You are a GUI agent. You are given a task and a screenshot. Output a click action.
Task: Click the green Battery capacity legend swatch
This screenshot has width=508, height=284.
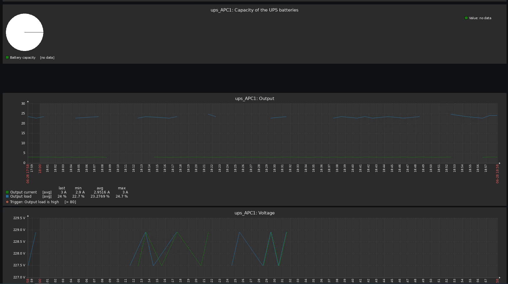[7, 58]
